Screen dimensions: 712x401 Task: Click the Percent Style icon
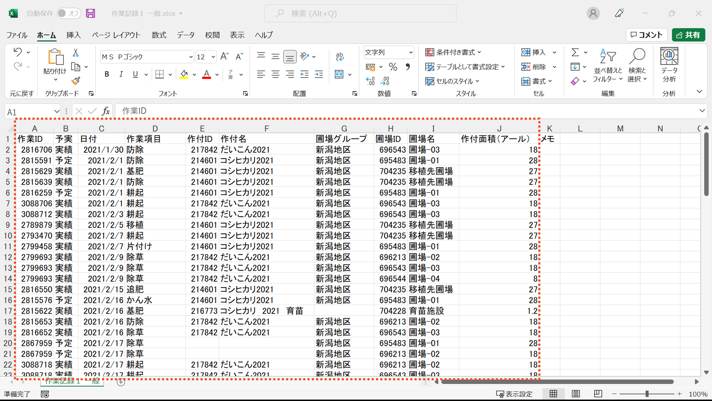click(393, 67)
